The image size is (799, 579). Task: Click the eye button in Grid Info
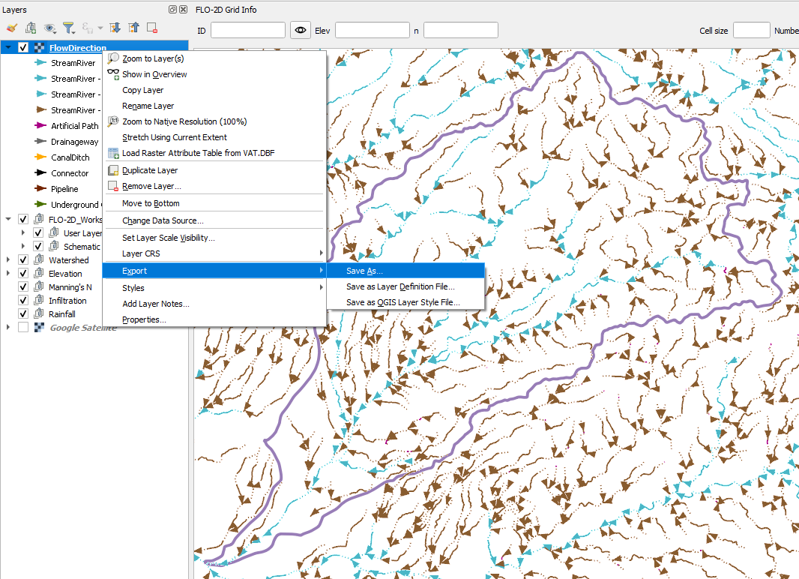click(x=301, y=30)
